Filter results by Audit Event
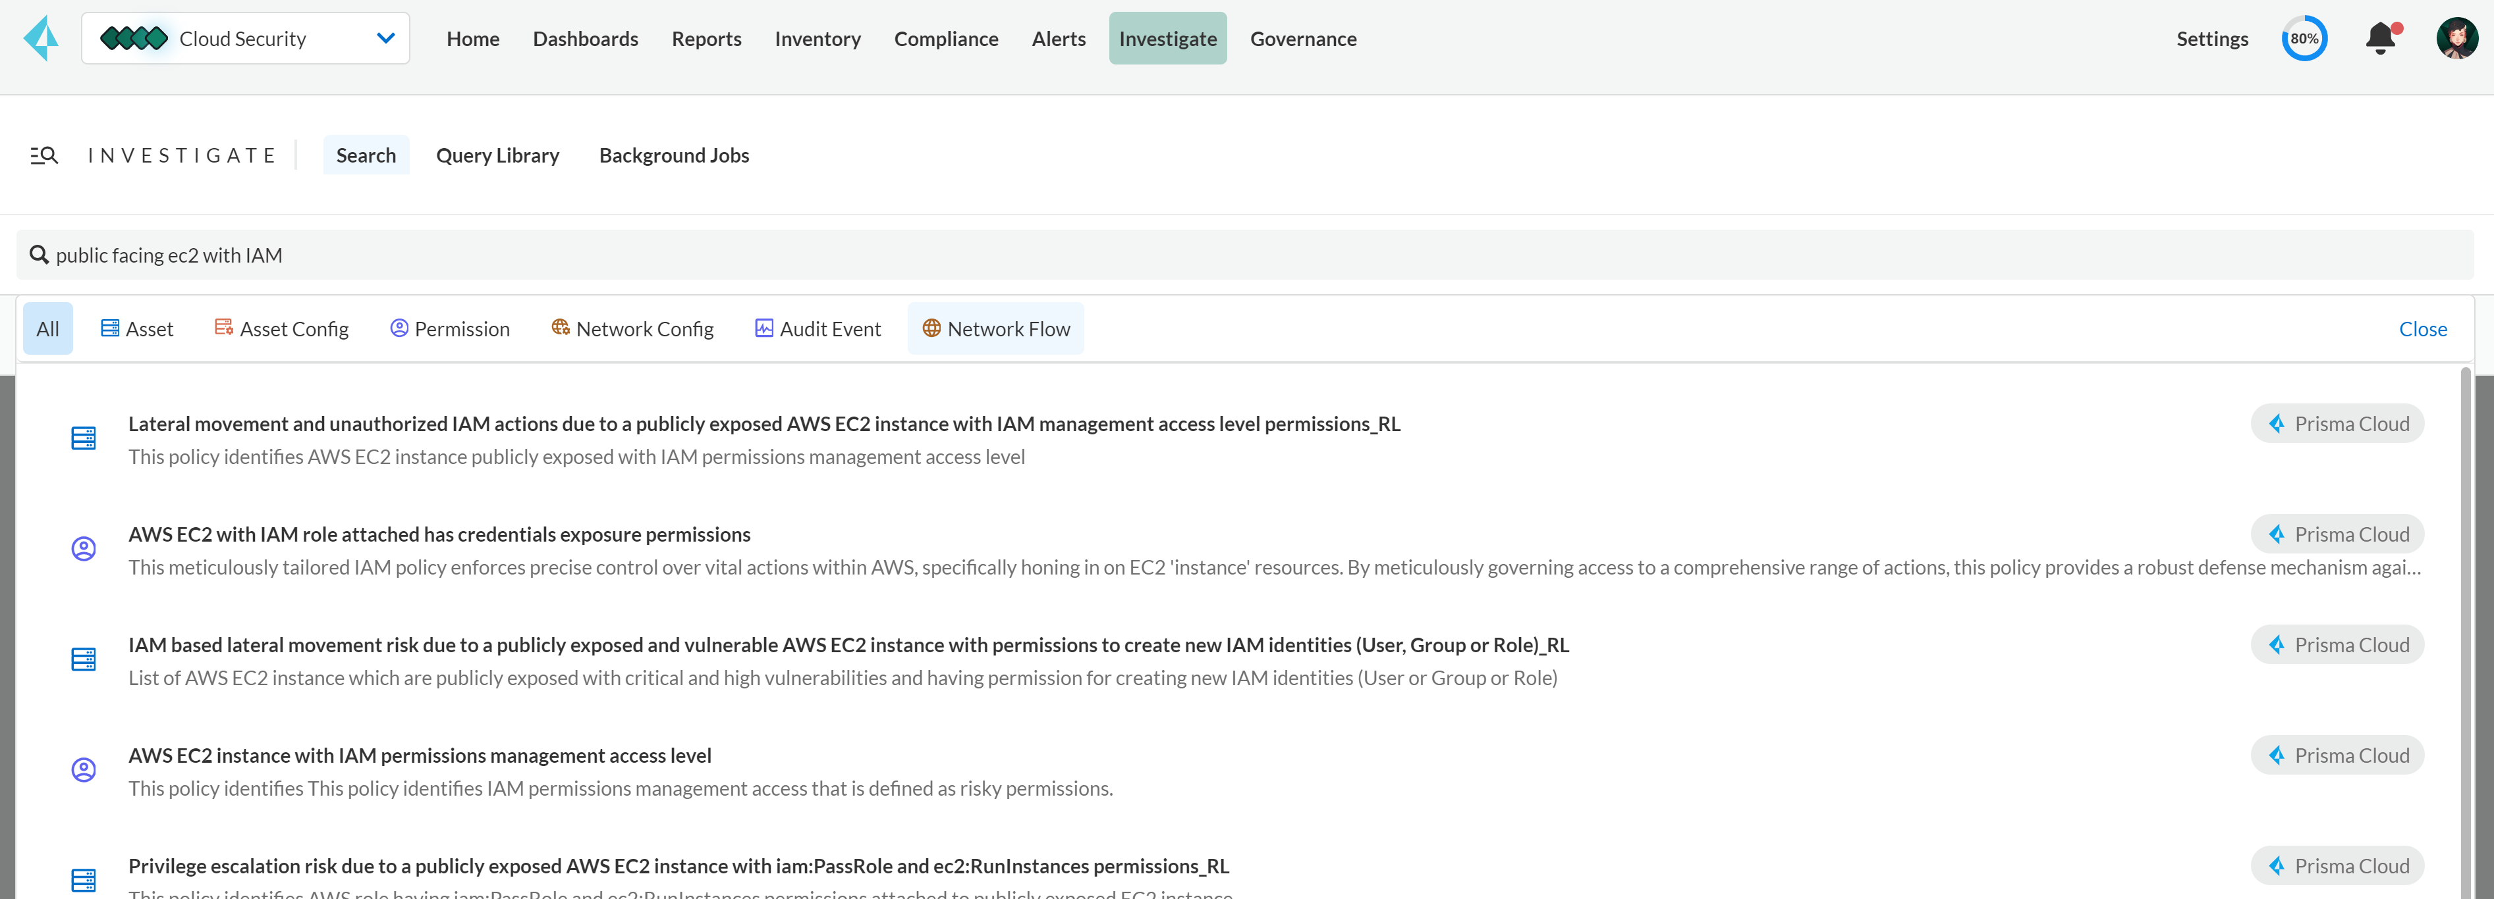The image size is (2494, 899). pos(818,329)
